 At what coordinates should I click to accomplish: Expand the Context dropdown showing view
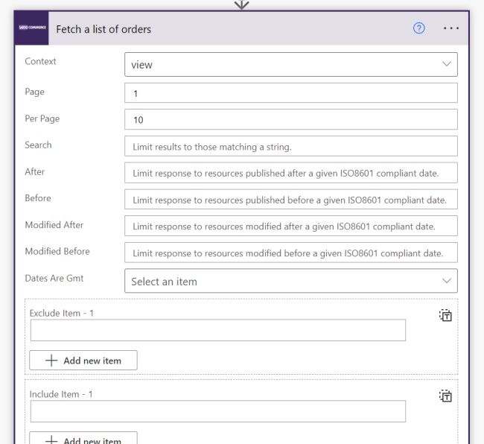[290, 65]
